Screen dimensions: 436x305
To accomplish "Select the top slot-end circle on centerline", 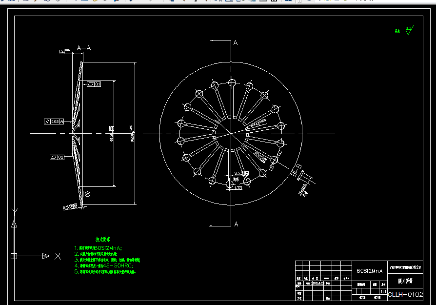I will (232, 83).
